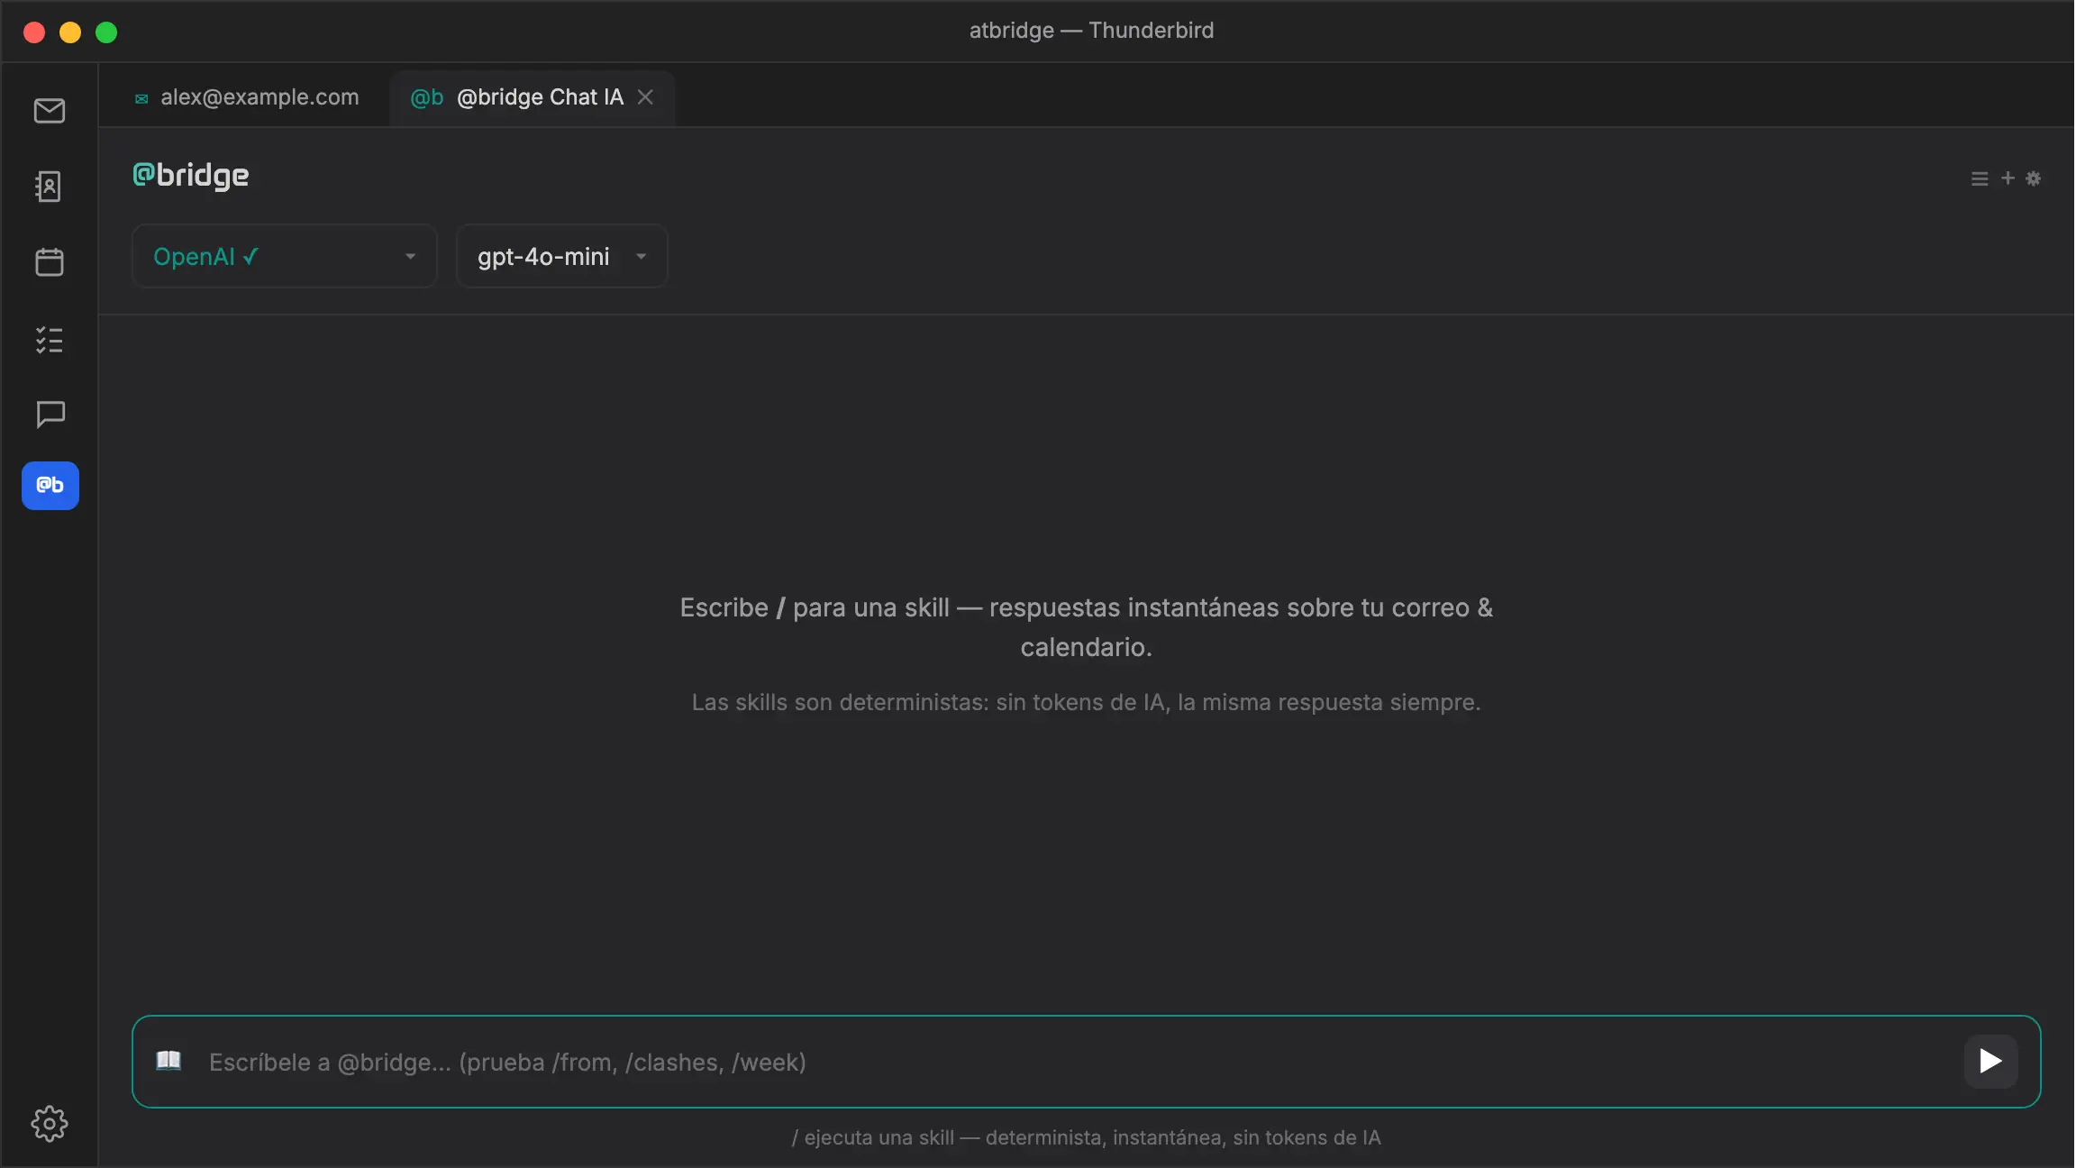Open Thunderbird settings gear in sidebar
2076x1168 pixels.
(x=50, y=1123)
